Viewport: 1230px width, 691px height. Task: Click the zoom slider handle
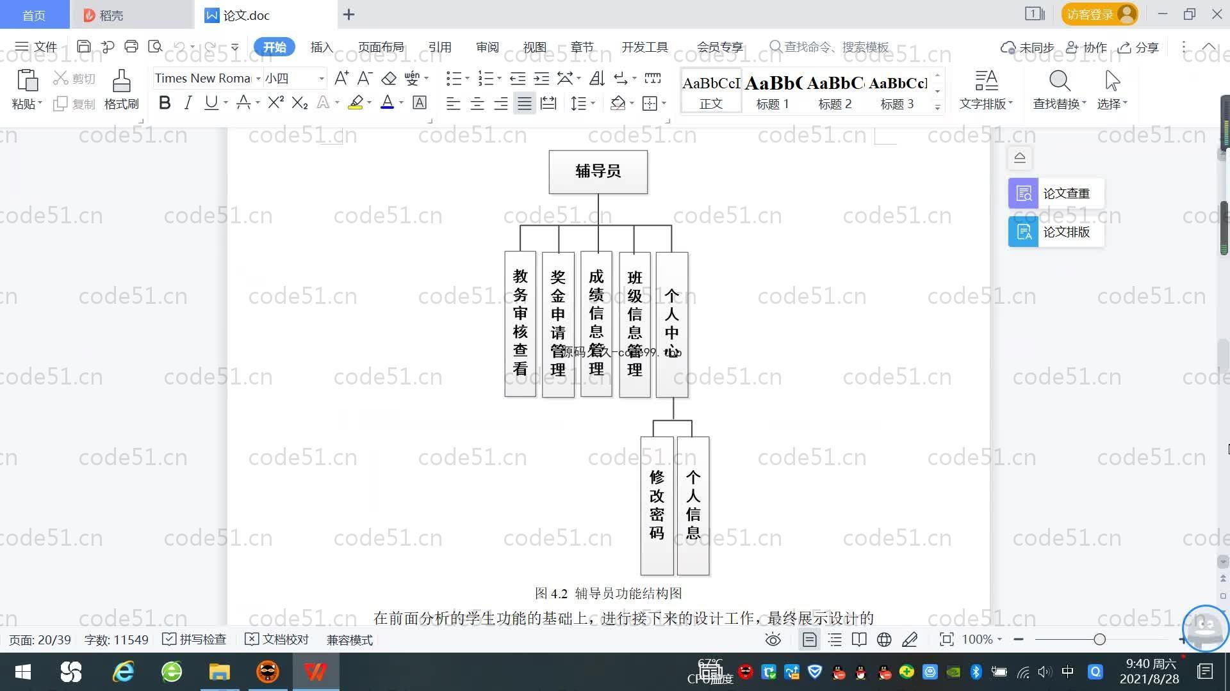click(1100, 639)
